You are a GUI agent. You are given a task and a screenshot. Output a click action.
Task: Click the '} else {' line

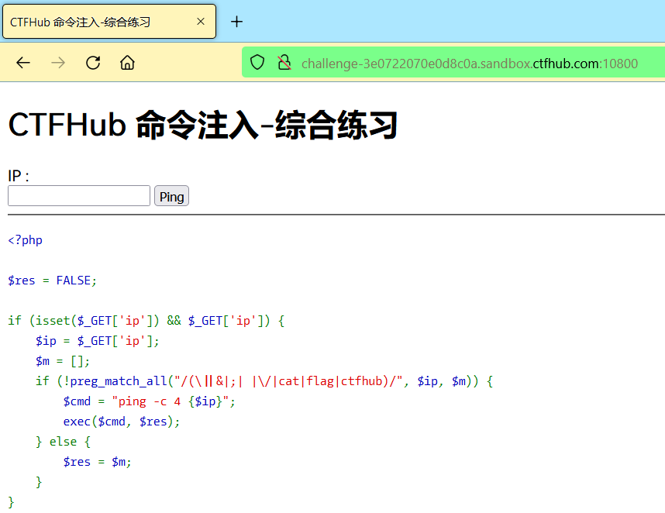click(x=64, y=442)
